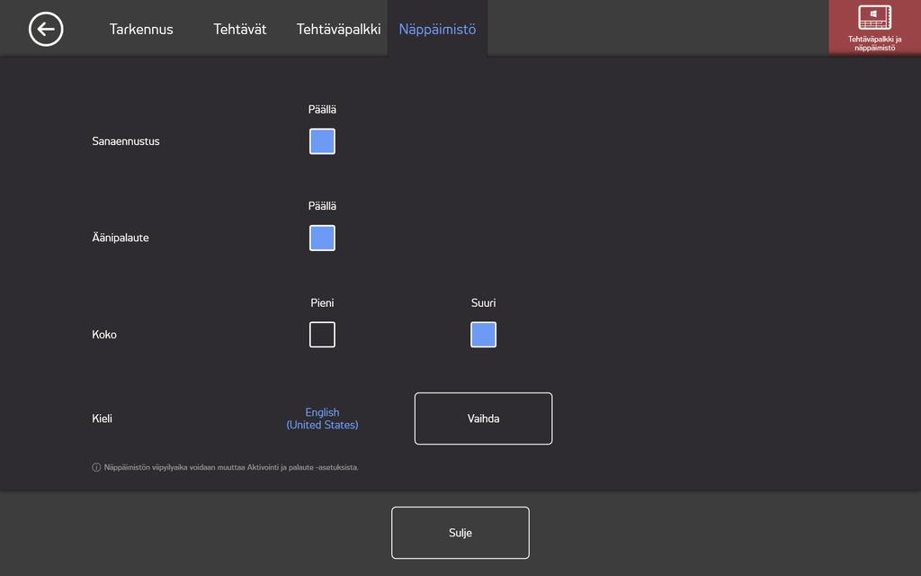Click the Äänipalaute label
Image resolution: width=921 pixels, height=576 pixels.
[121, 238]
